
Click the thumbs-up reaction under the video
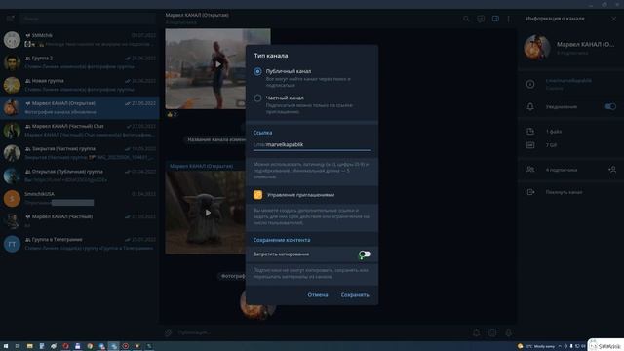point(172,115)
